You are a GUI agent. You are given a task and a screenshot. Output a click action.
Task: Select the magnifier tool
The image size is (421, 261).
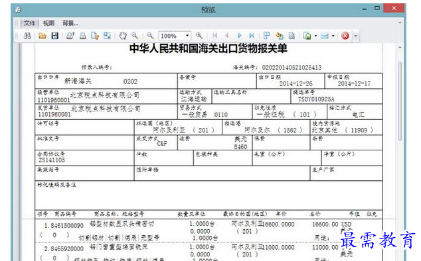[x=135, y=36]
